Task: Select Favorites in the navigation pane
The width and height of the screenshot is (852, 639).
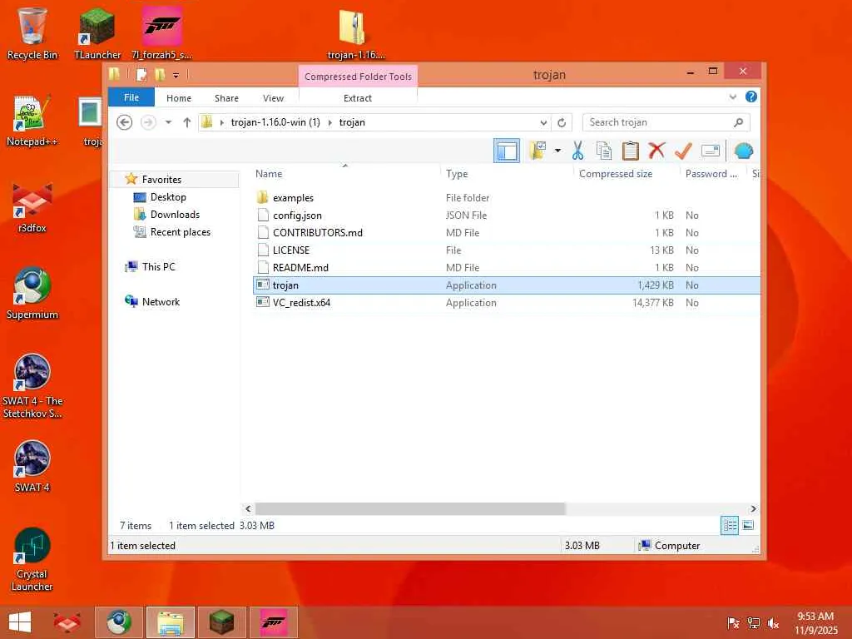Action: pos(161,180)
